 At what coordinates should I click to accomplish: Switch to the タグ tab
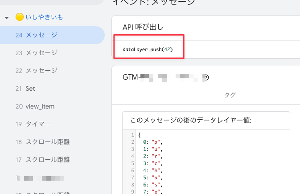click(230, 95)
